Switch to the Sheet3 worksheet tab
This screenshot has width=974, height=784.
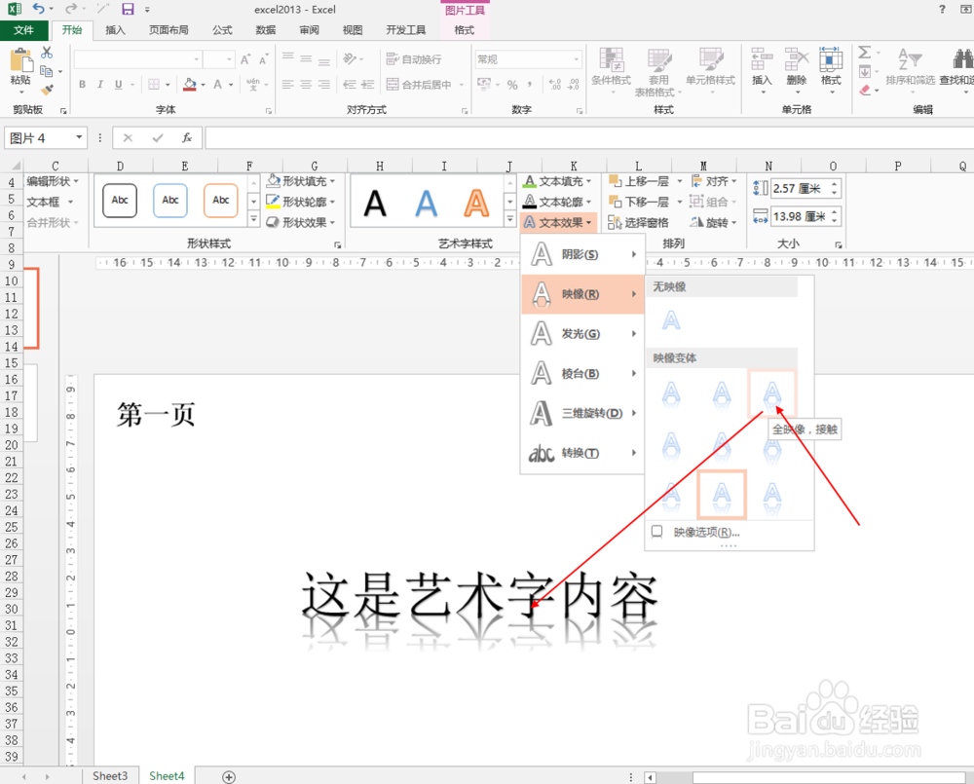(x=109, y=775)
